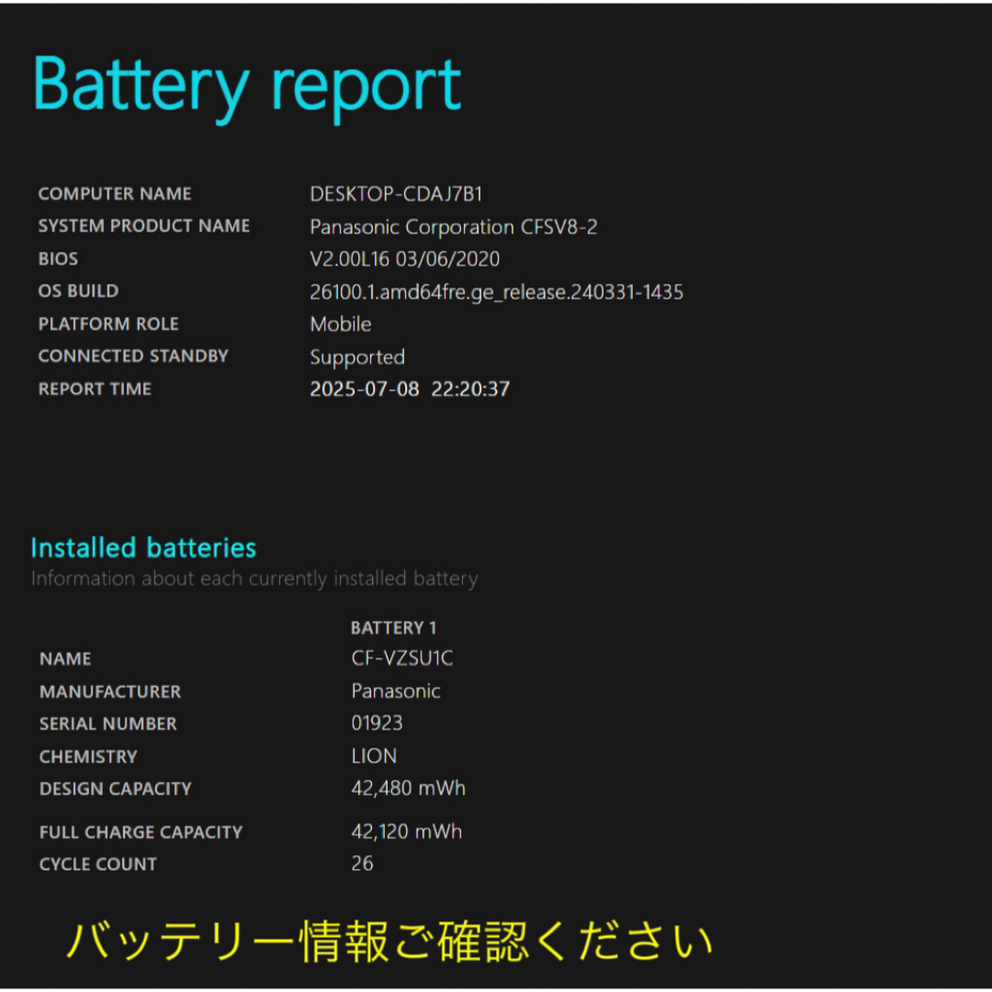Click the OS BUILD label
This screenshot has width=992, height=992.
(78, 291)
